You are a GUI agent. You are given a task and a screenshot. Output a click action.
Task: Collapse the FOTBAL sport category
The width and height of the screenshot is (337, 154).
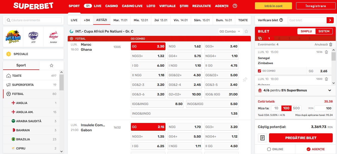pyautogui.click(x=31, y=94)
